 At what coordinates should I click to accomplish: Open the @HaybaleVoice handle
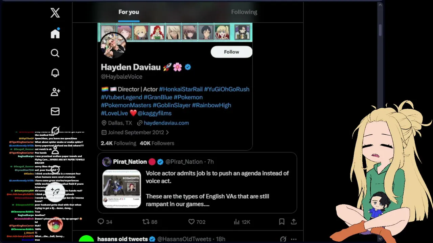point(121,77)
